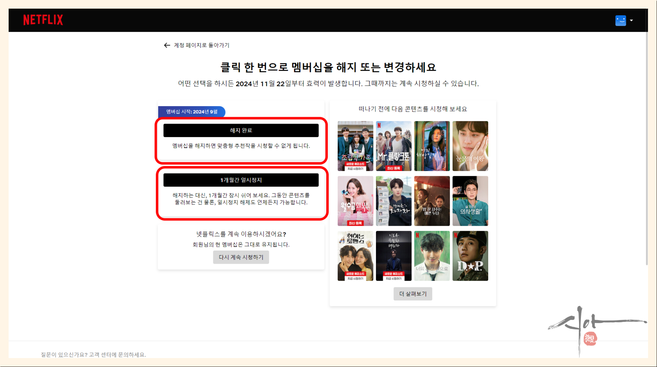Viewport: 657px width, 367px height.
Task: Open the D.P. poster thumbnail
Action: pyautogui.click(x=470, y=256)
